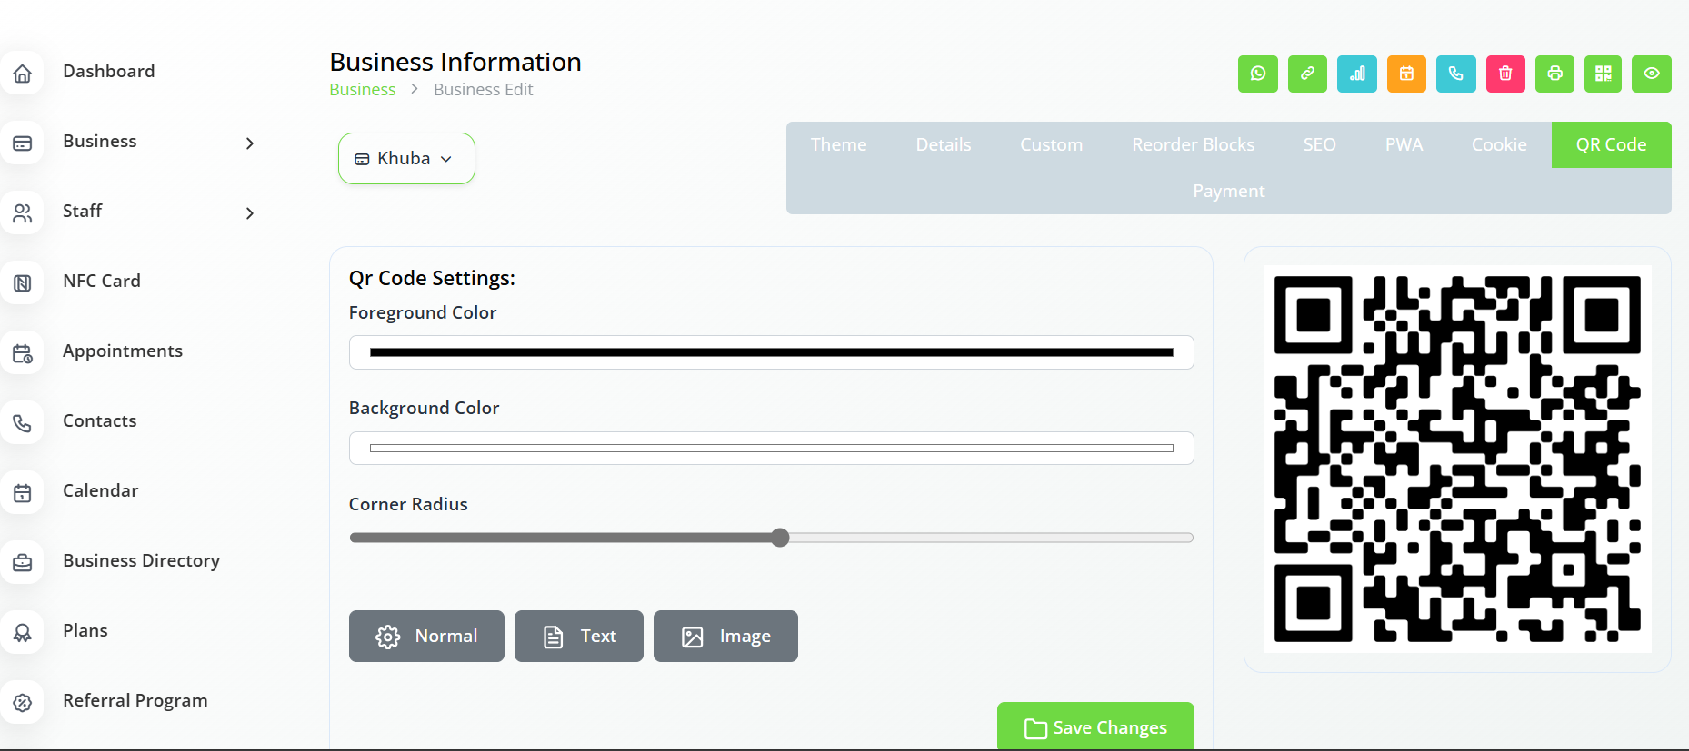Click the WhatsApp share icon button
1689x751 pixels.
pos(1258,74)
